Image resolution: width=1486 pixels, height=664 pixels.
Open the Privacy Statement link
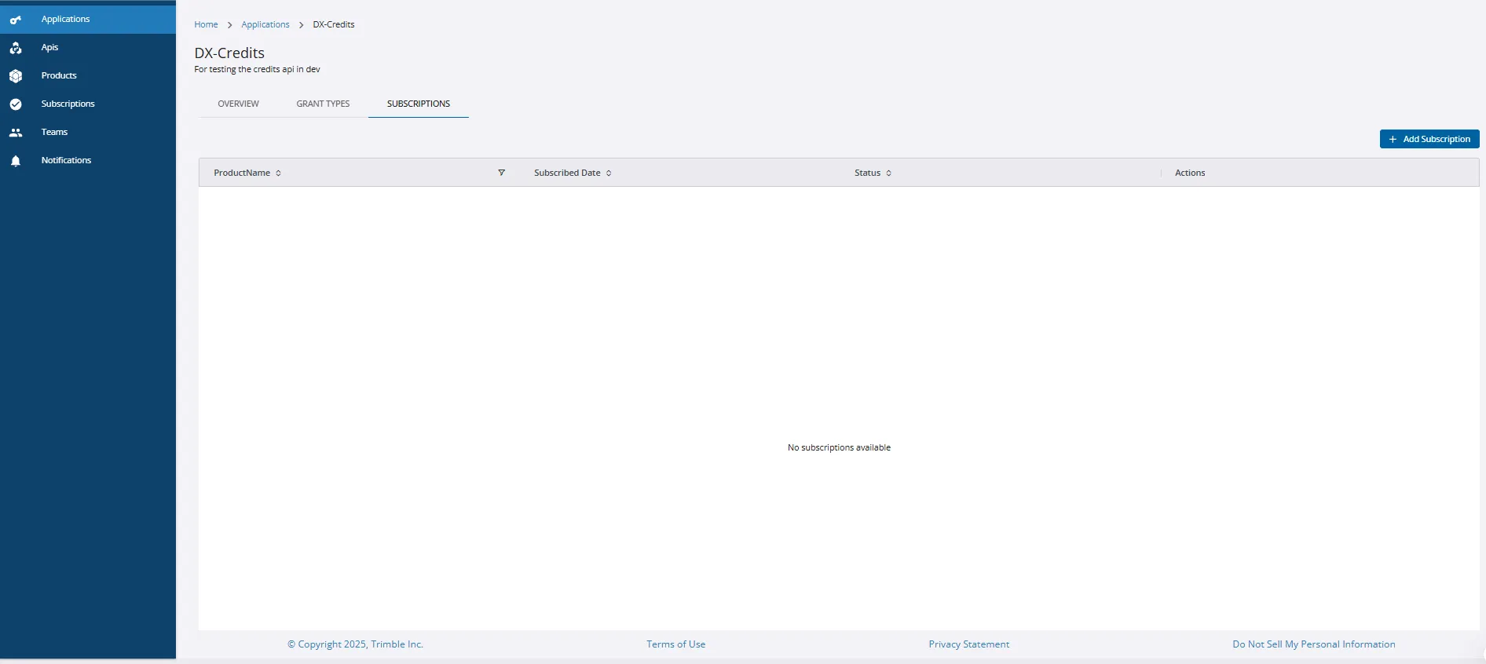click(x=969, y=644)
